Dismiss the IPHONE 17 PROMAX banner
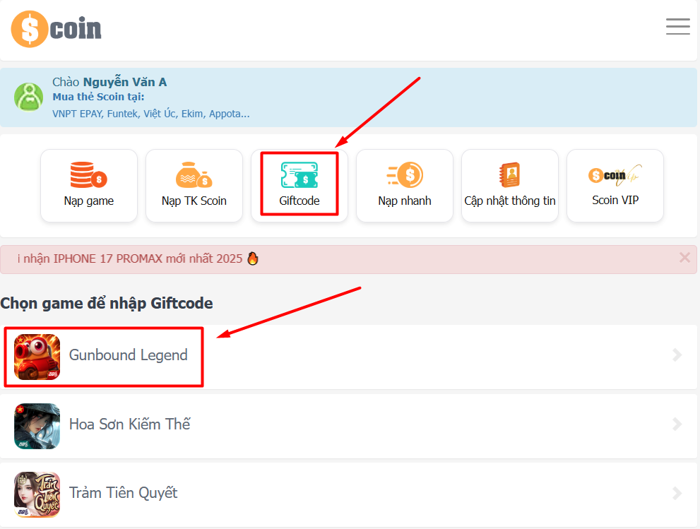The width and height of the screenshot is (700, 529). pos(684,258)
